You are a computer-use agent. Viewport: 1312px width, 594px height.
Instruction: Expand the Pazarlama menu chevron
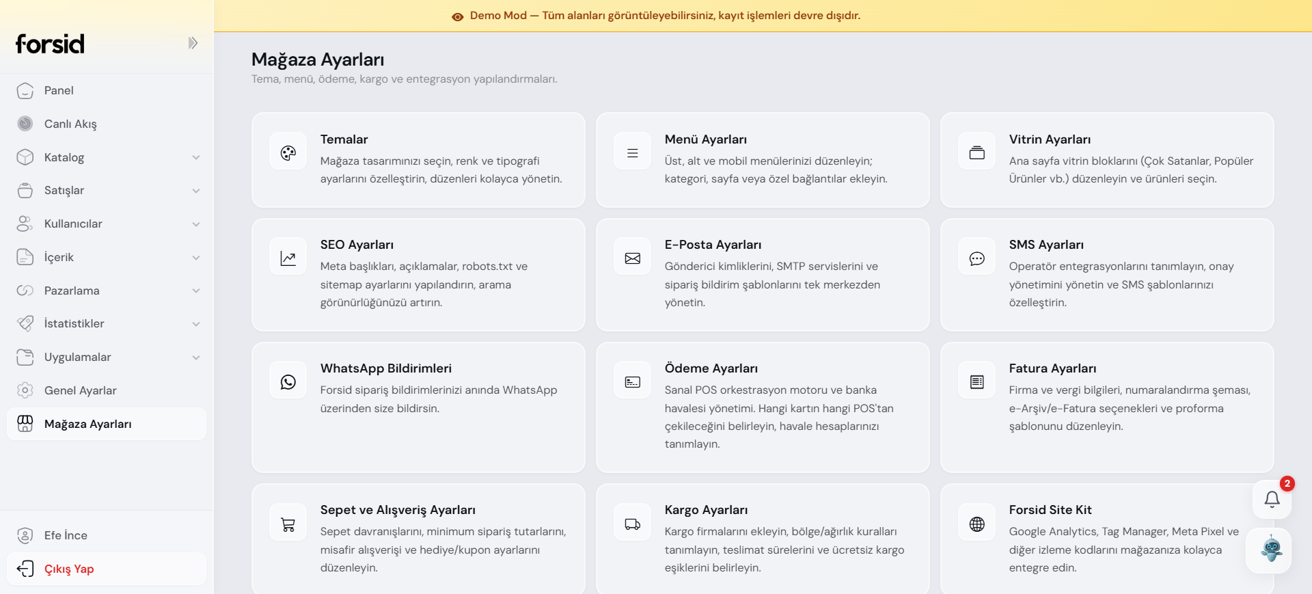[x=196, y=291]
